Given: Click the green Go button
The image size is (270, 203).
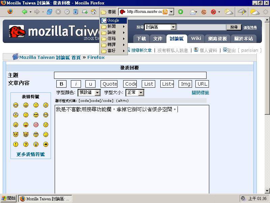Looking at the screenshot, I should (181, 12).
